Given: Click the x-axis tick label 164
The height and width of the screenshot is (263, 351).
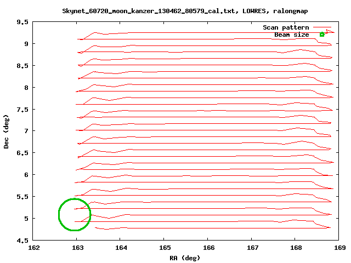Looking at the screenshot, I should [121, 248].
